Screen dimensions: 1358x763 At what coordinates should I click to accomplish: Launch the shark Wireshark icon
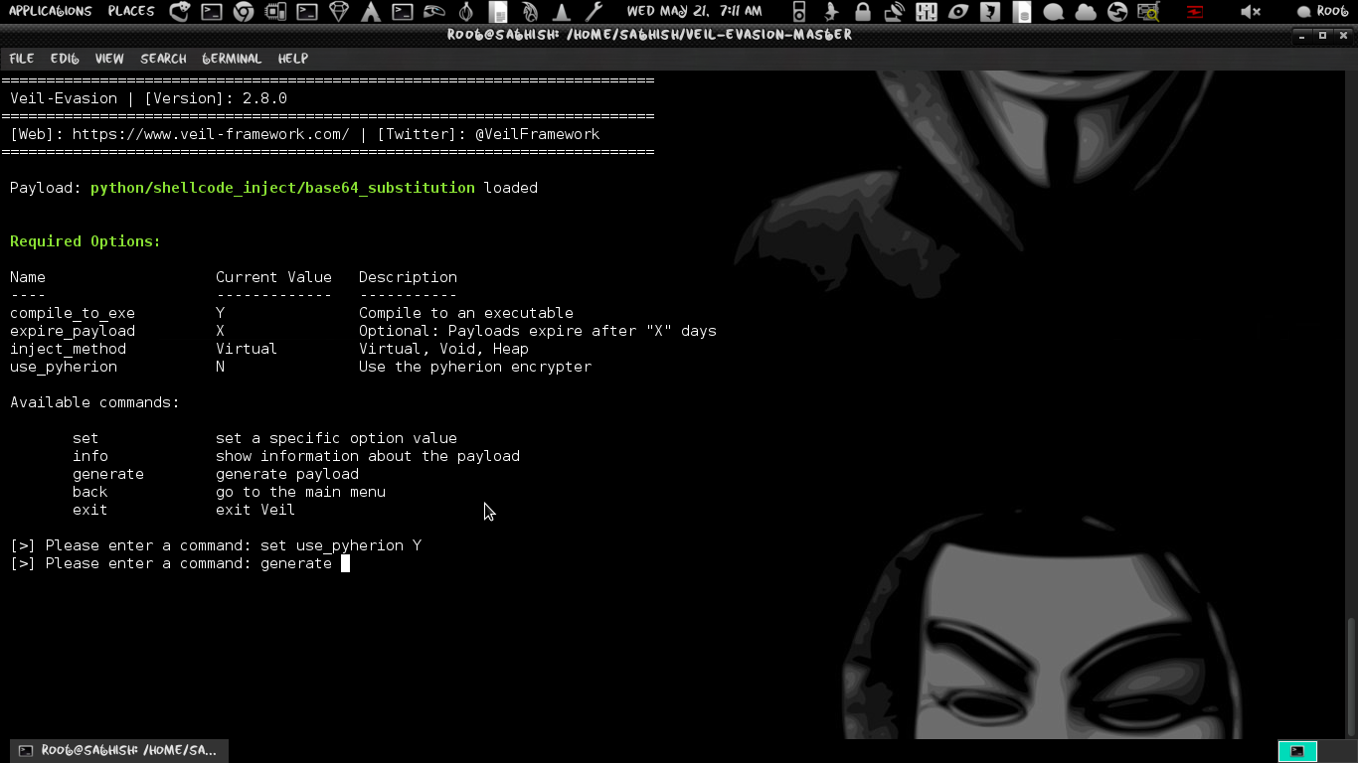pyautogui.click(x=830, y=12)
